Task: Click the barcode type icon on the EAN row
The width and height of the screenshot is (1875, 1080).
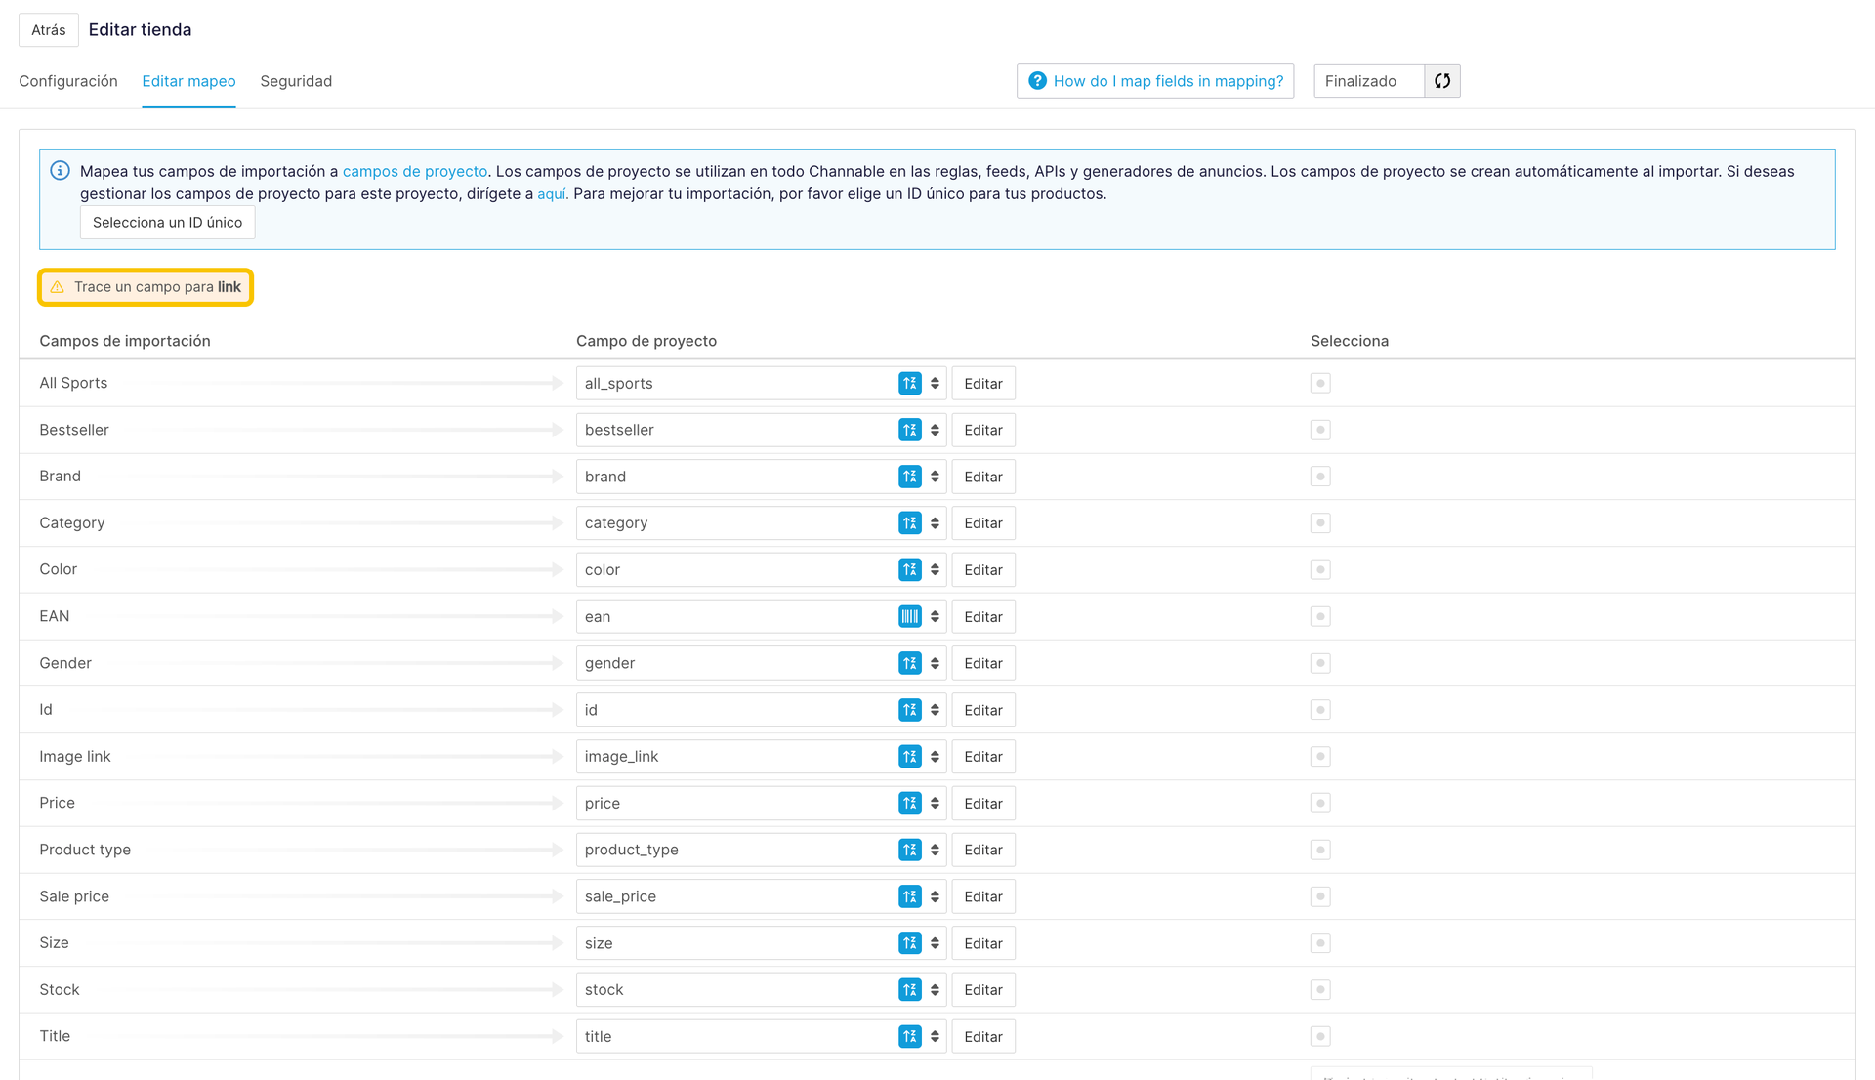Action: click(910, 616)
